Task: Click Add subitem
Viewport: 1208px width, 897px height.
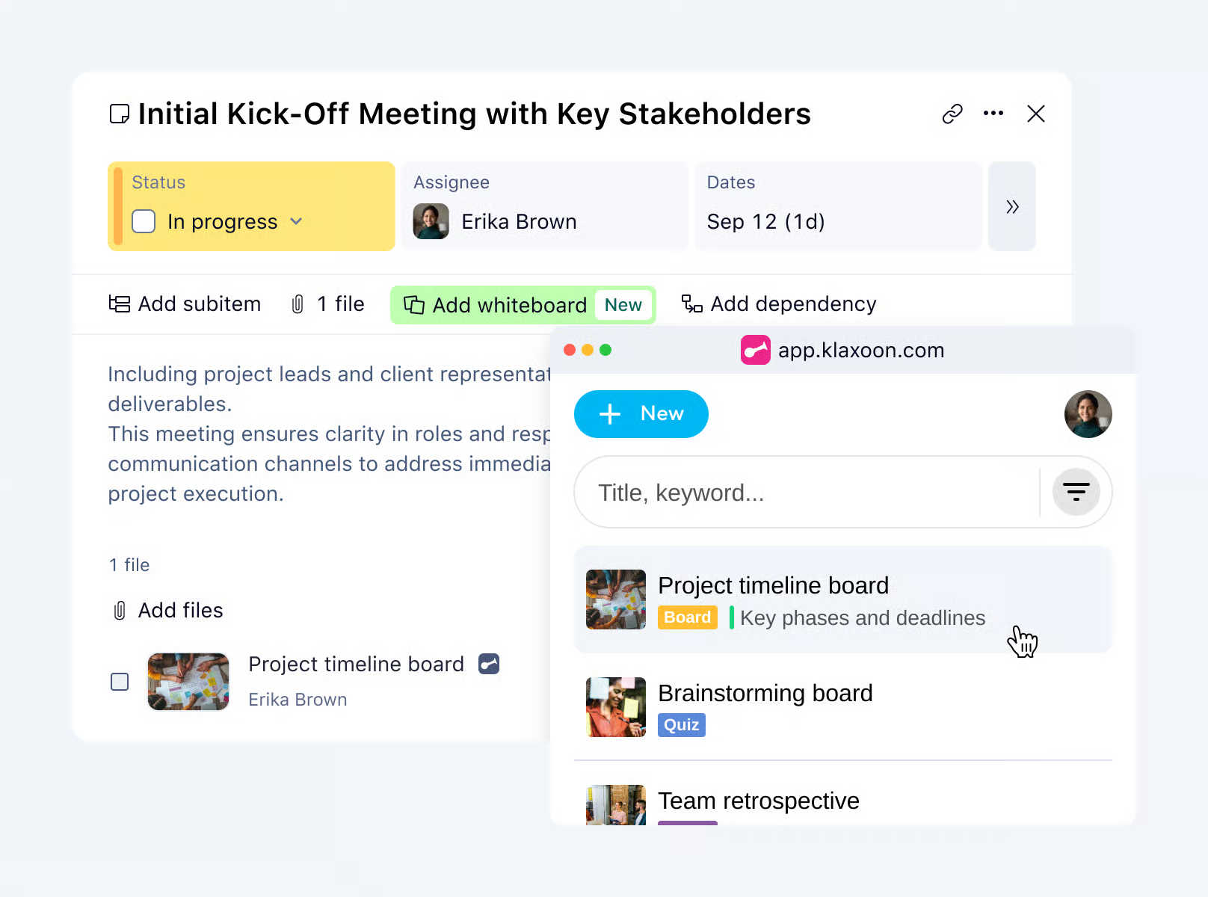Action: 185,304
